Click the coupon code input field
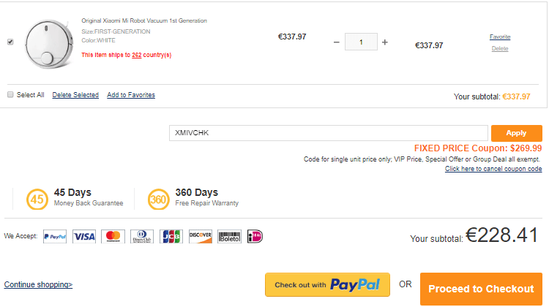The image size is (549, 307). click(x=328, y=133)
